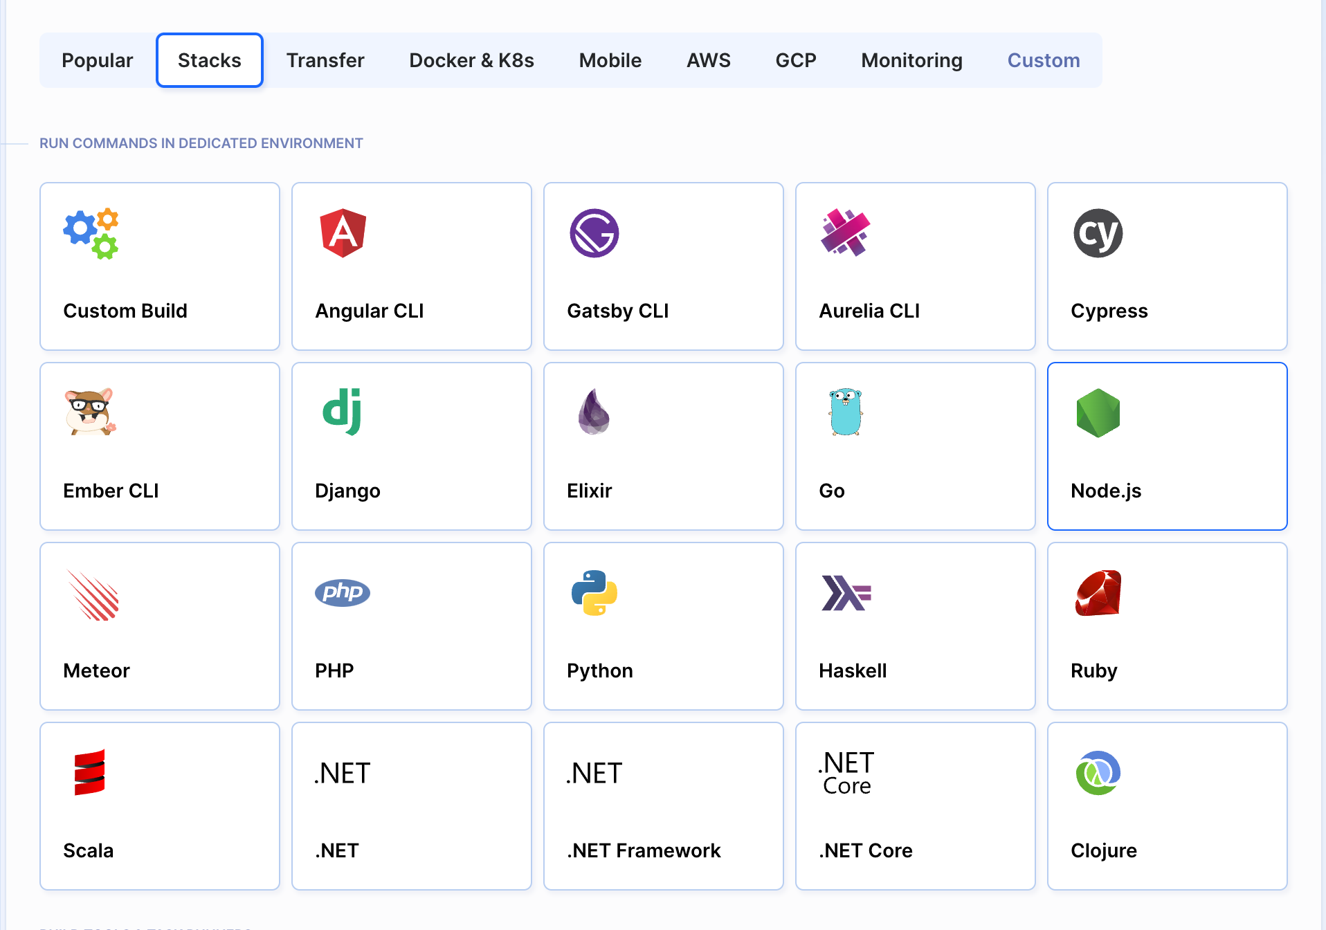
Task: Select the Gatsby CLI label
Action: (x=618, y=311)
